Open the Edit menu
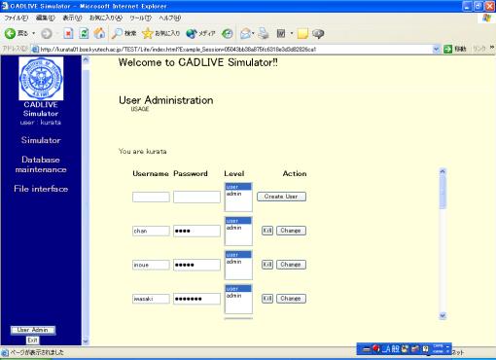 click(x=45, y=18)
